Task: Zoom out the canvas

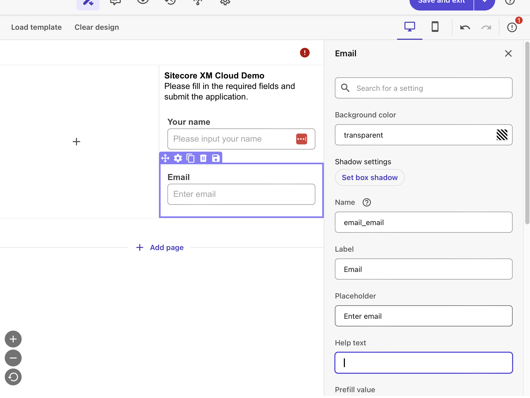Action: pos(13,358)
